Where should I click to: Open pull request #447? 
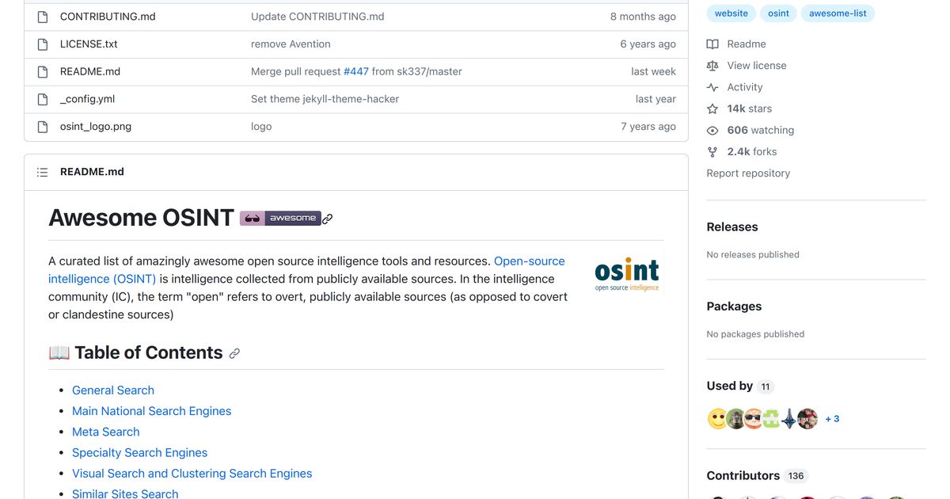356,70
